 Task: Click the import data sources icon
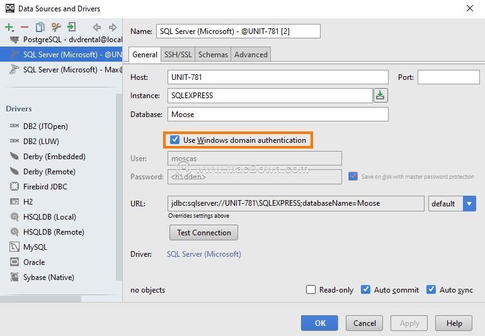coord(71,27)
